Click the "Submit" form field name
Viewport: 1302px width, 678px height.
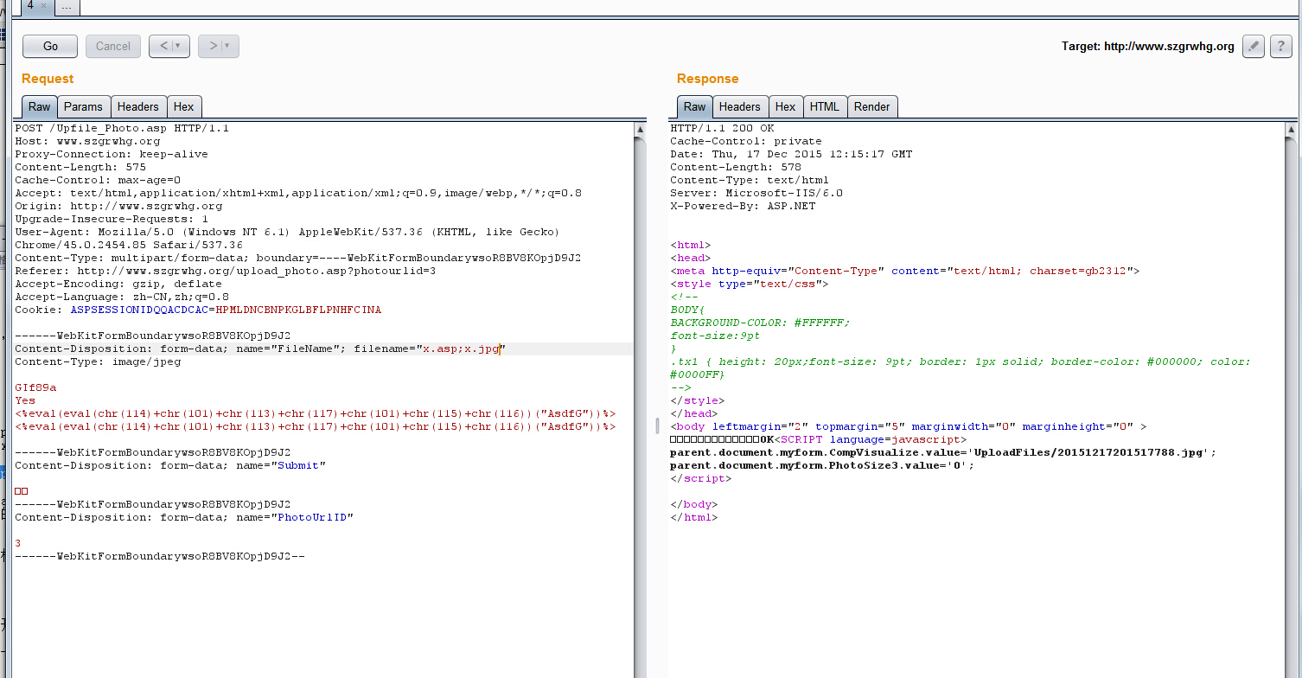298,465
